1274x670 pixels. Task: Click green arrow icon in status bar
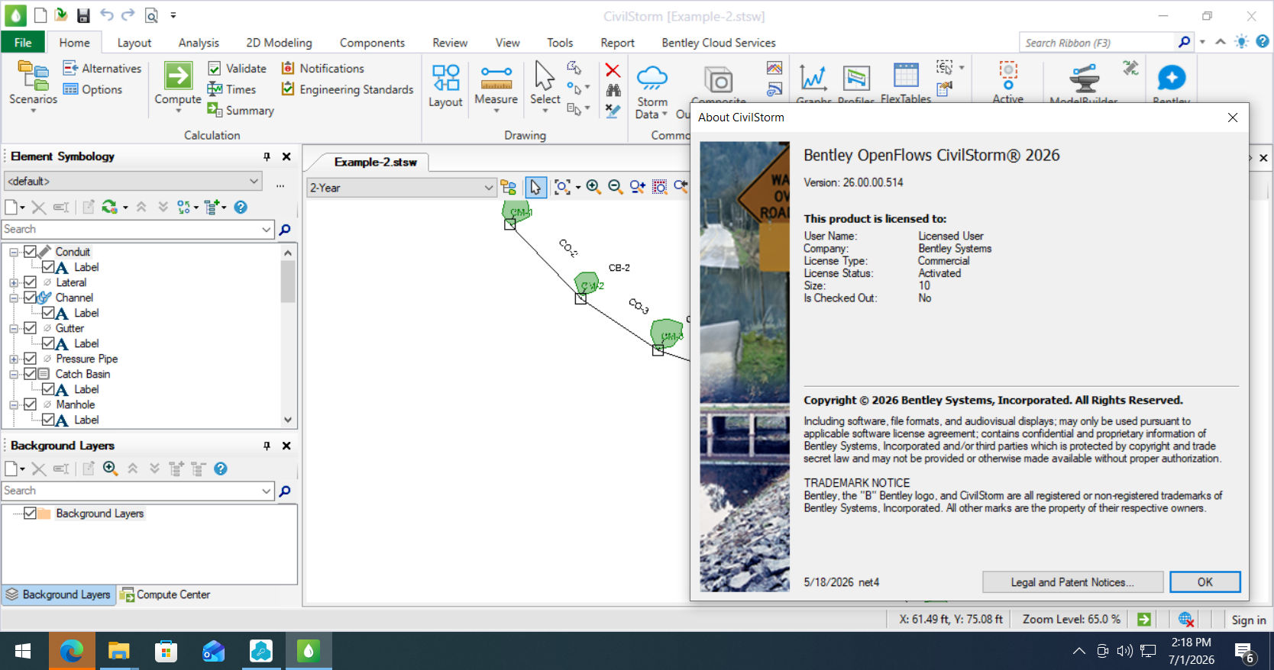[x=1143, y=620]
